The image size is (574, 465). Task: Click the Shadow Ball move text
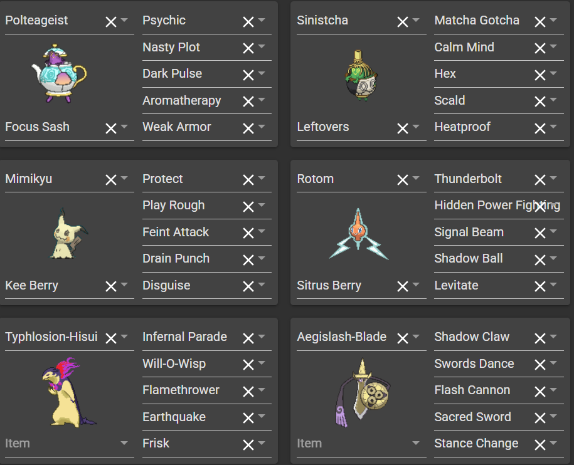(x=468, y=258)
